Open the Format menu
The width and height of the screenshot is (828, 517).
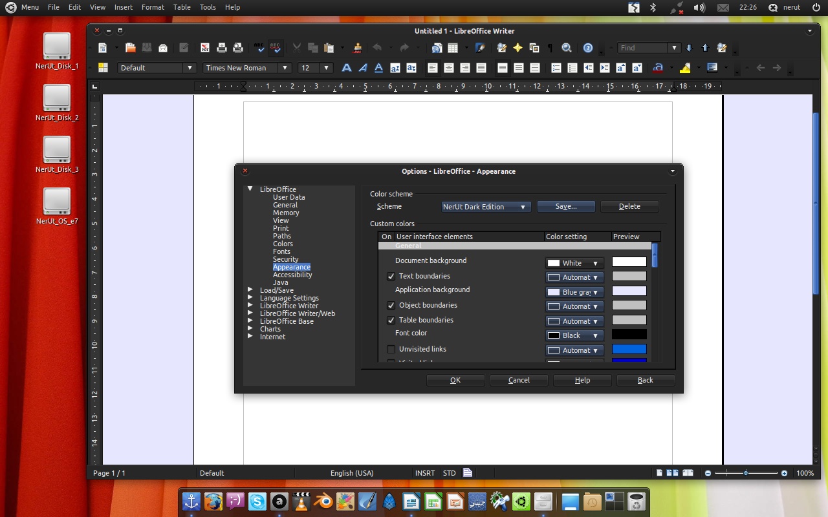153,7
